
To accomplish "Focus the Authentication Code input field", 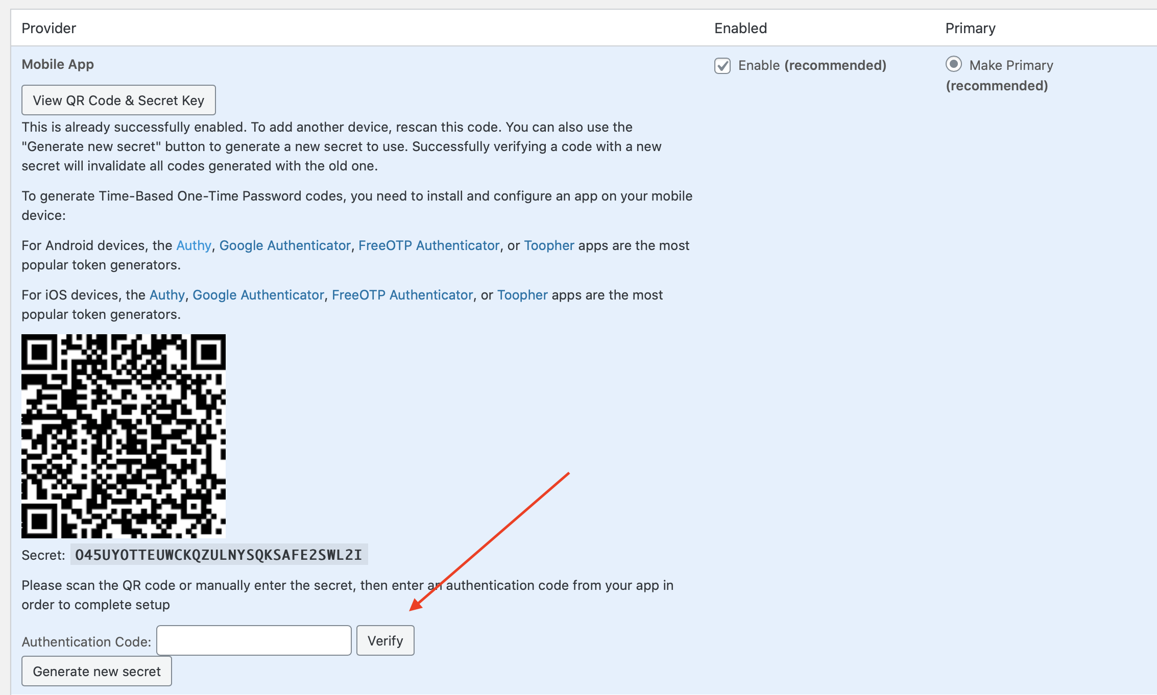I will click(254, 640).
